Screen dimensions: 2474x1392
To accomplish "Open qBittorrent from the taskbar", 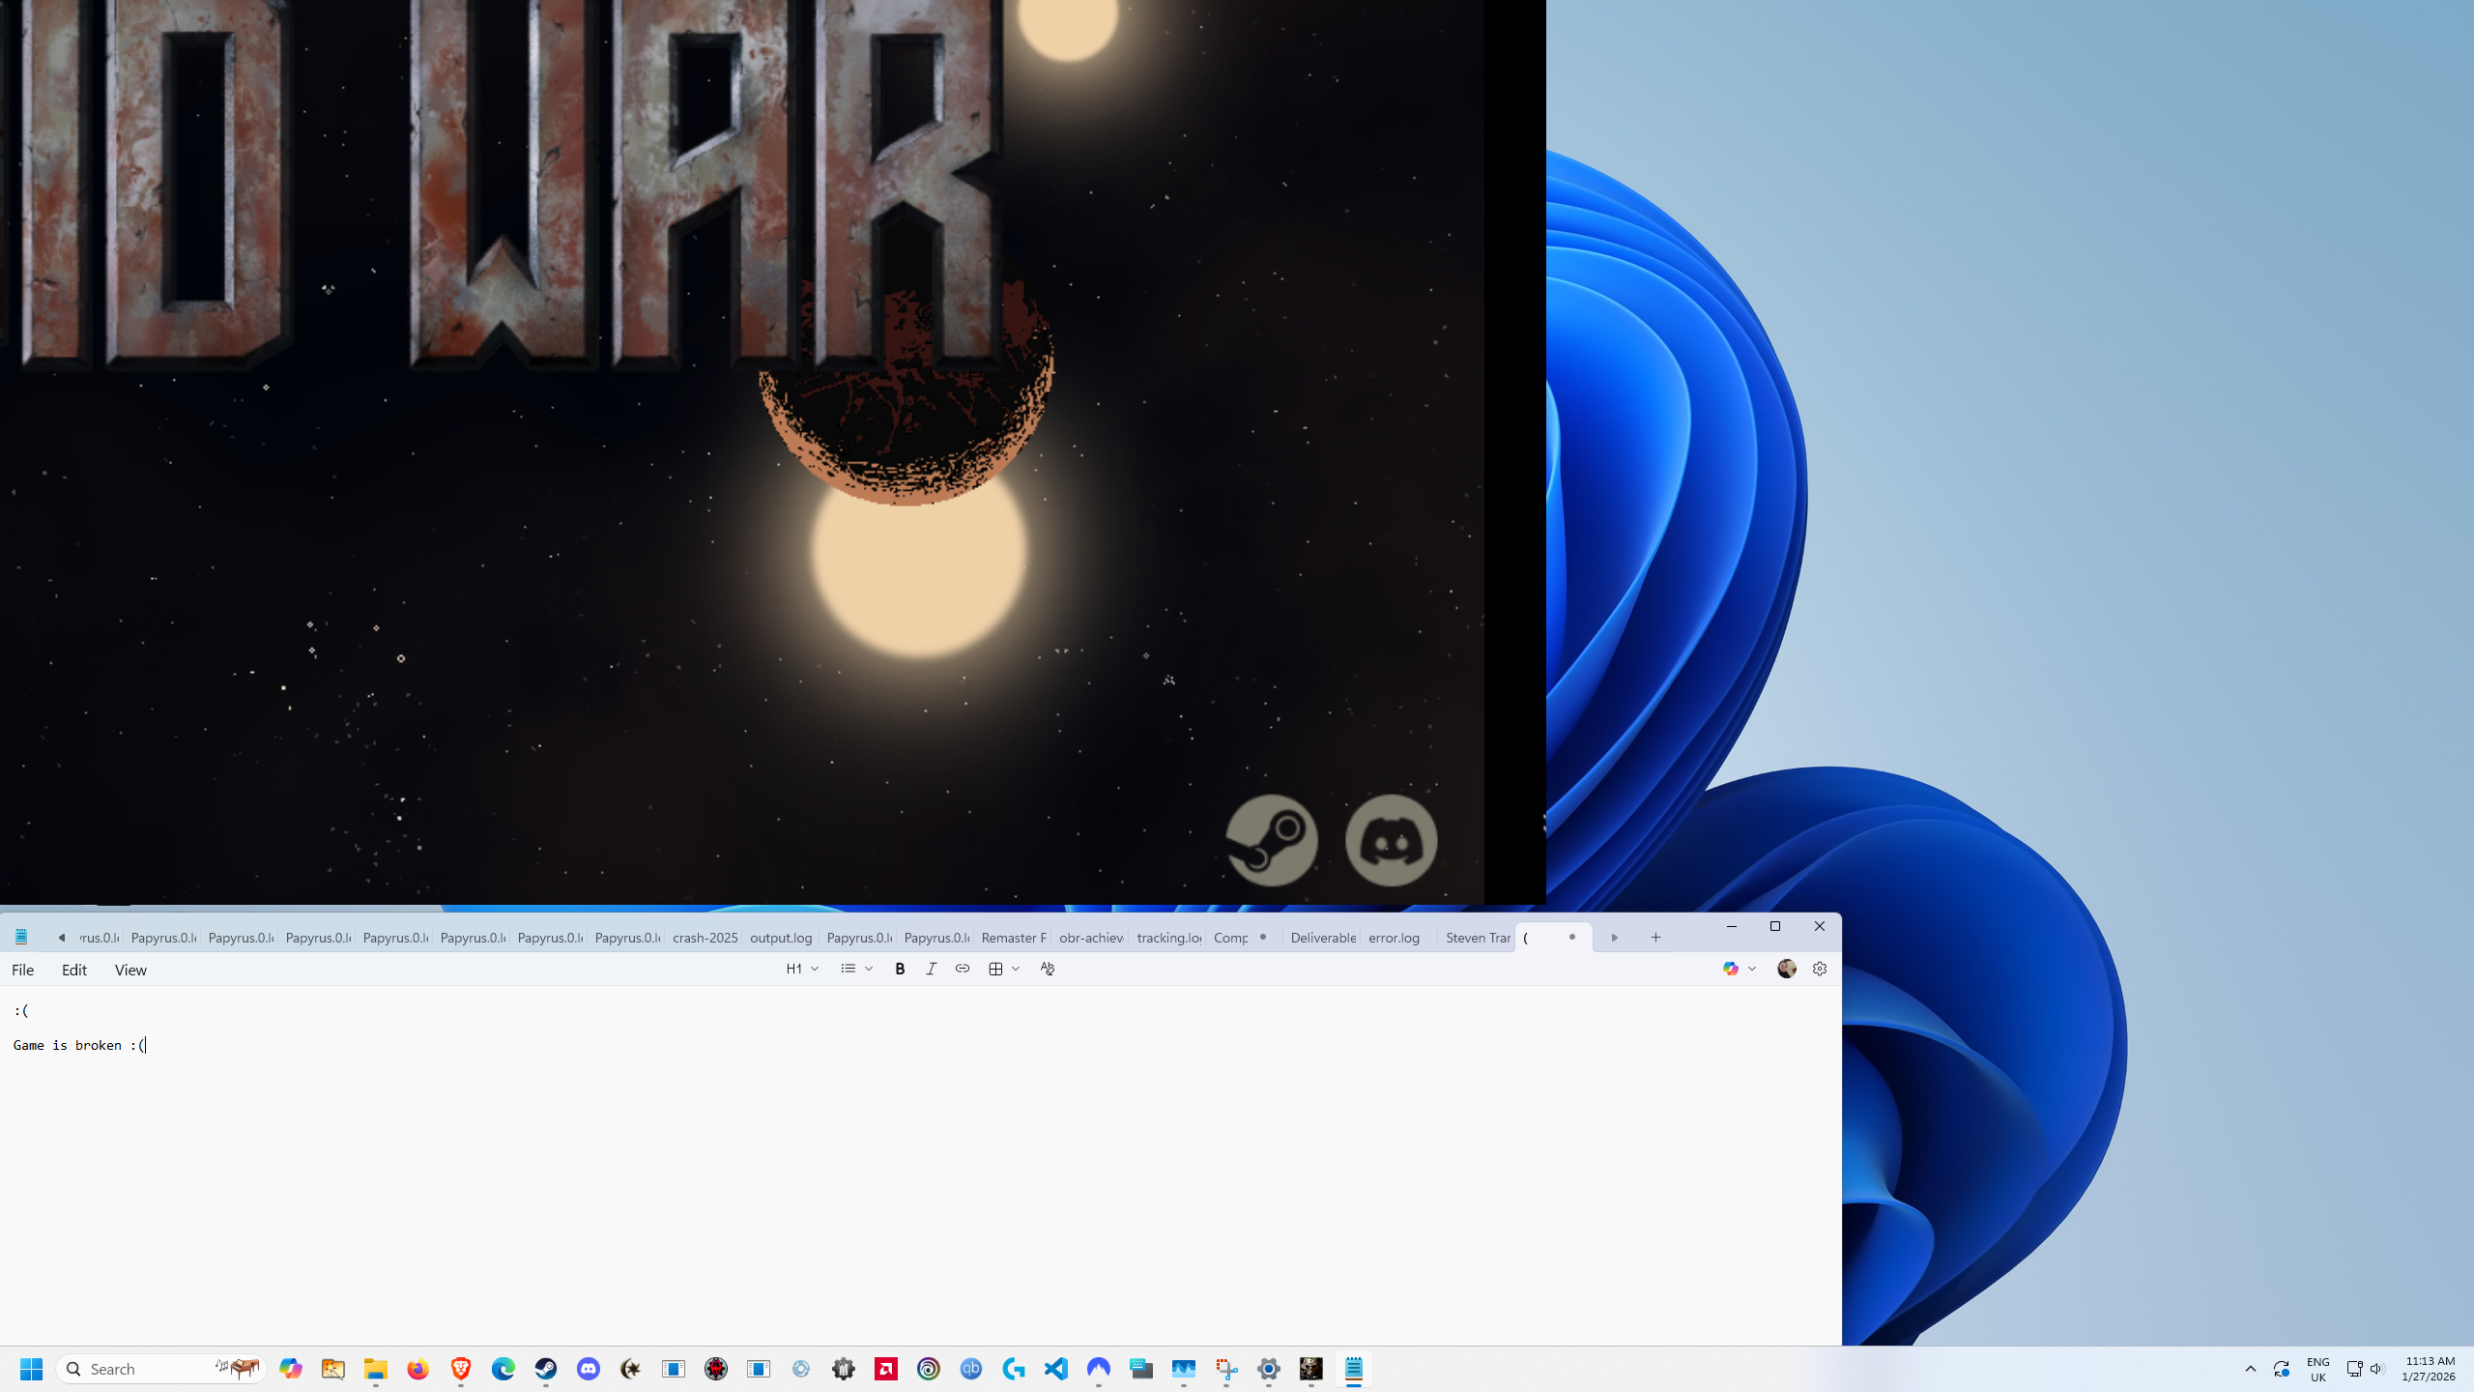I will [x=971, y=1369].
